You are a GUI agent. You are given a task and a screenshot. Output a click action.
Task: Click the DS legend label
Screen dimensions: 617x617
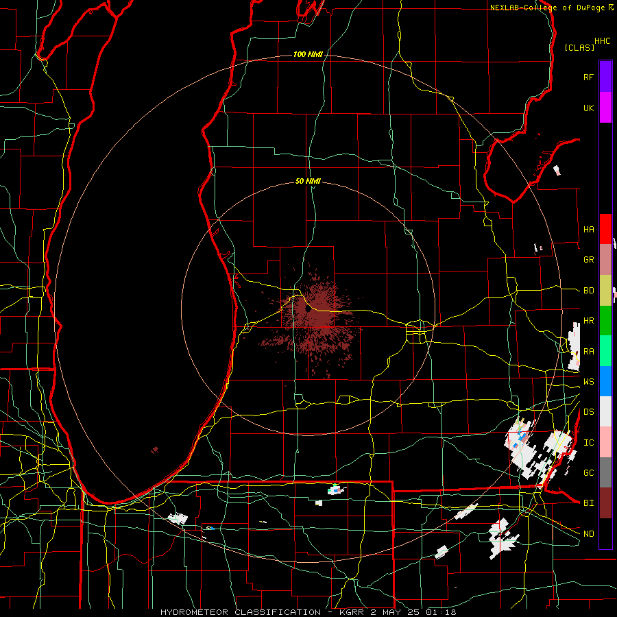(x=588, y=412)
